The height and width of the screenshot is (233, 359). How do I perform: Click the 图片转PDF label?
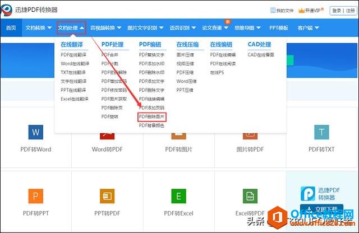(x=250, y=150)
